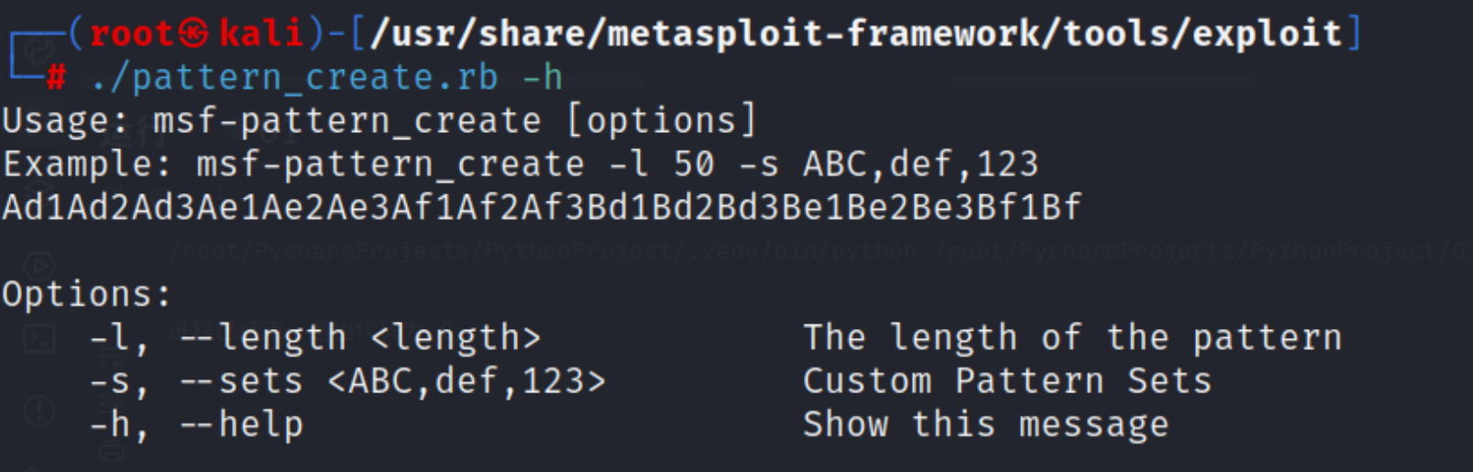Click the kali hostname in the prompt

[261, 35]
